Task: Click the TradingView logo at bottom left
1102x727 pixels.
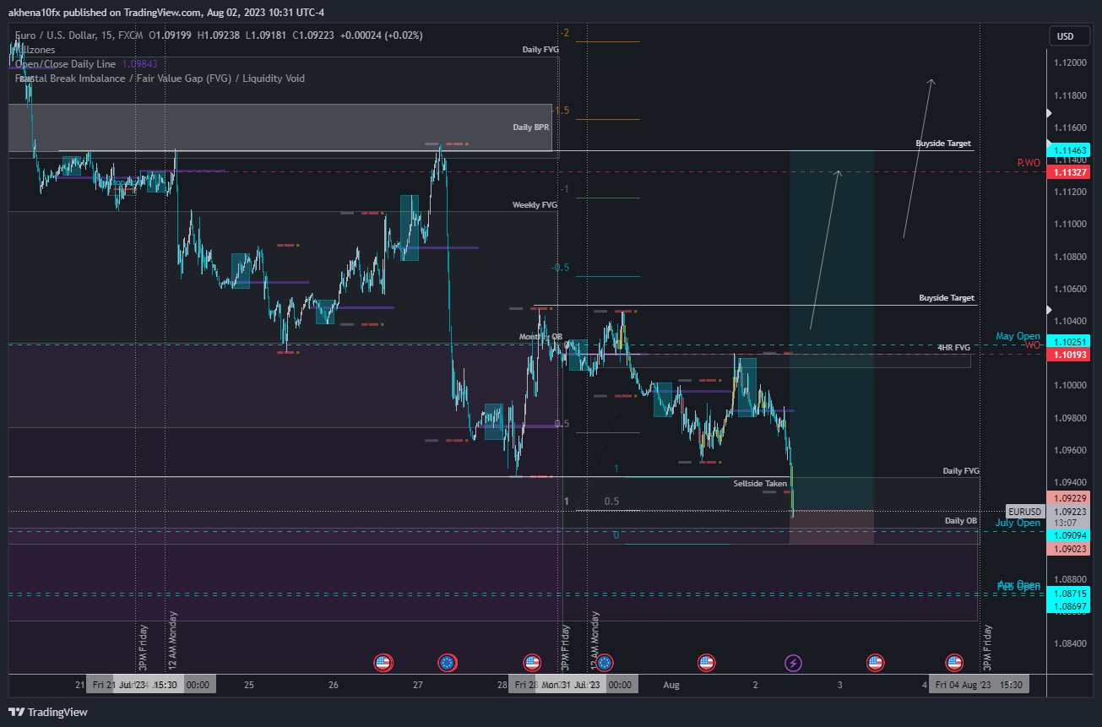Action: point(48,712)
